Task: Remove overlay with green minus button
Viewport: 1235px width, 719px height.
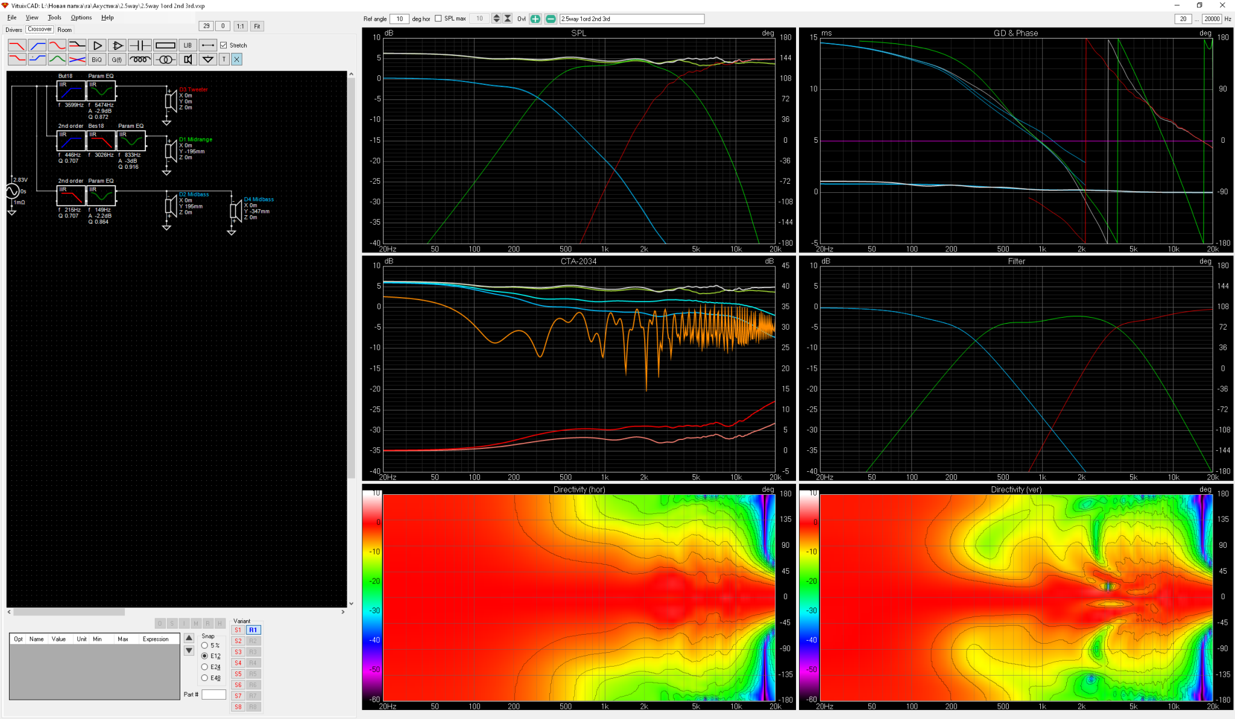Action: tap(551, 19)
